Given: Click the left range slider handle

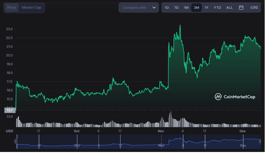Looking at the screenshot, I should 16,141.
